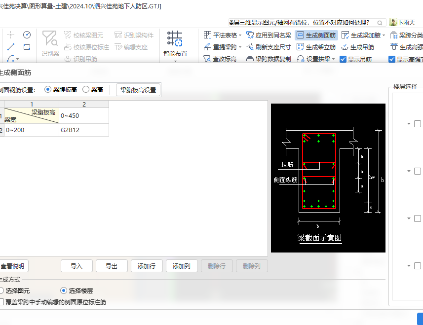This screenshot has height=325, width=423.
Task: Click 导出 button
Action: pos(112,266)
